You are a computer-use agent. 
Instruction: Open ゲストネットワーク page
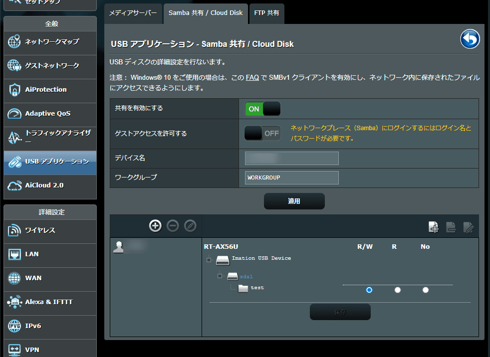50,66
